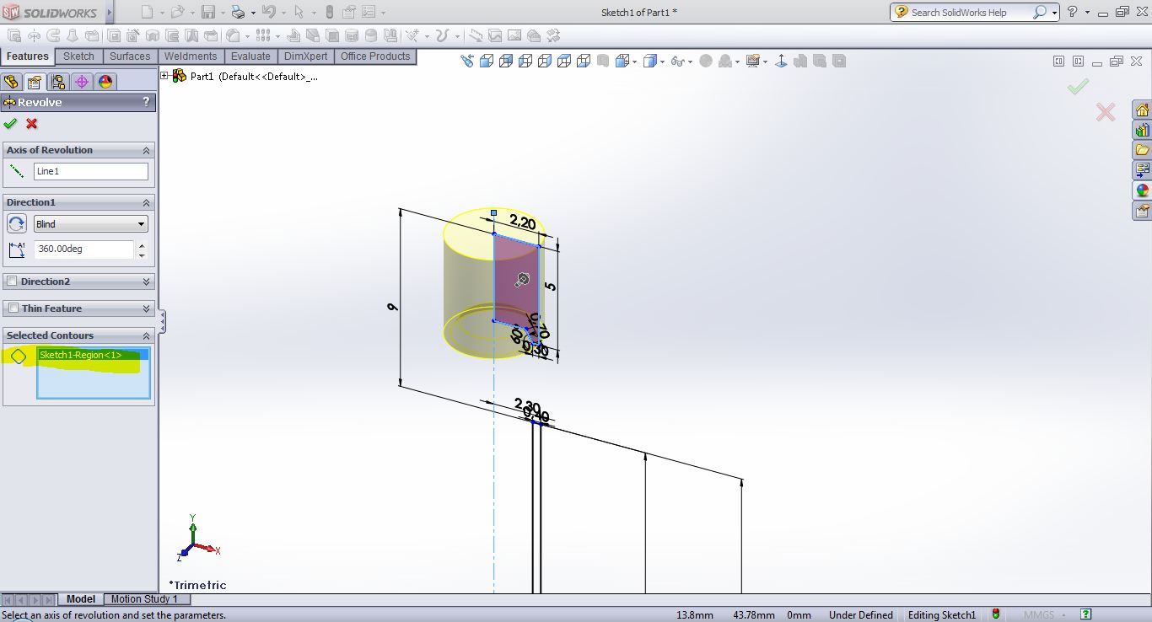
Task: Switch to the Evaluate tab
Action: pyautogui.click(x=250, y=56)
